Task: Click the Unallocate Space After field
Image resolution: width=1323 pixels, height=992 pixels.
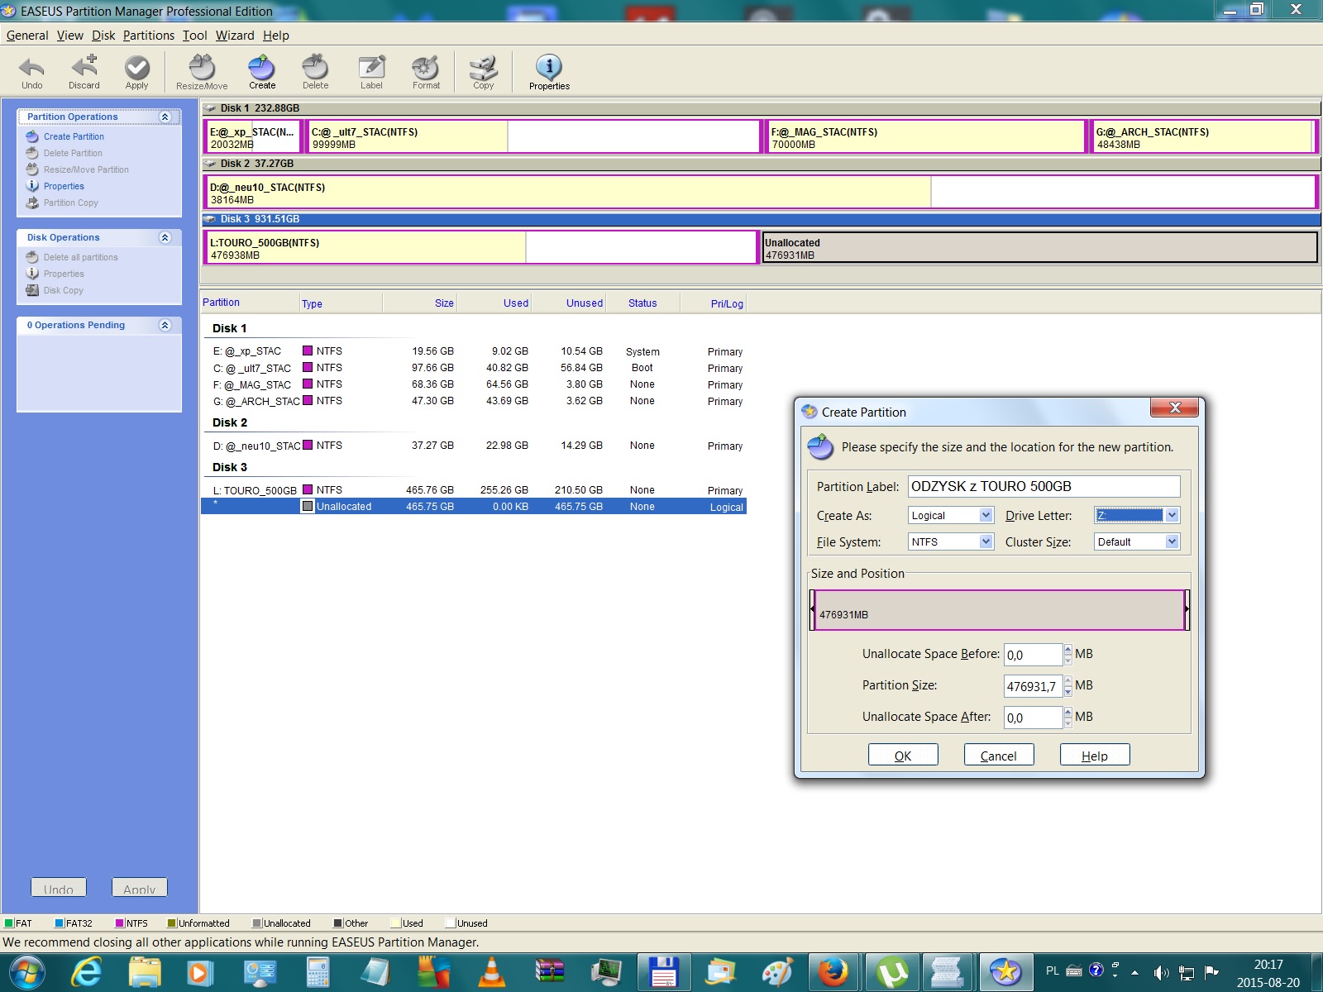Action: [x=1033, y=718]
